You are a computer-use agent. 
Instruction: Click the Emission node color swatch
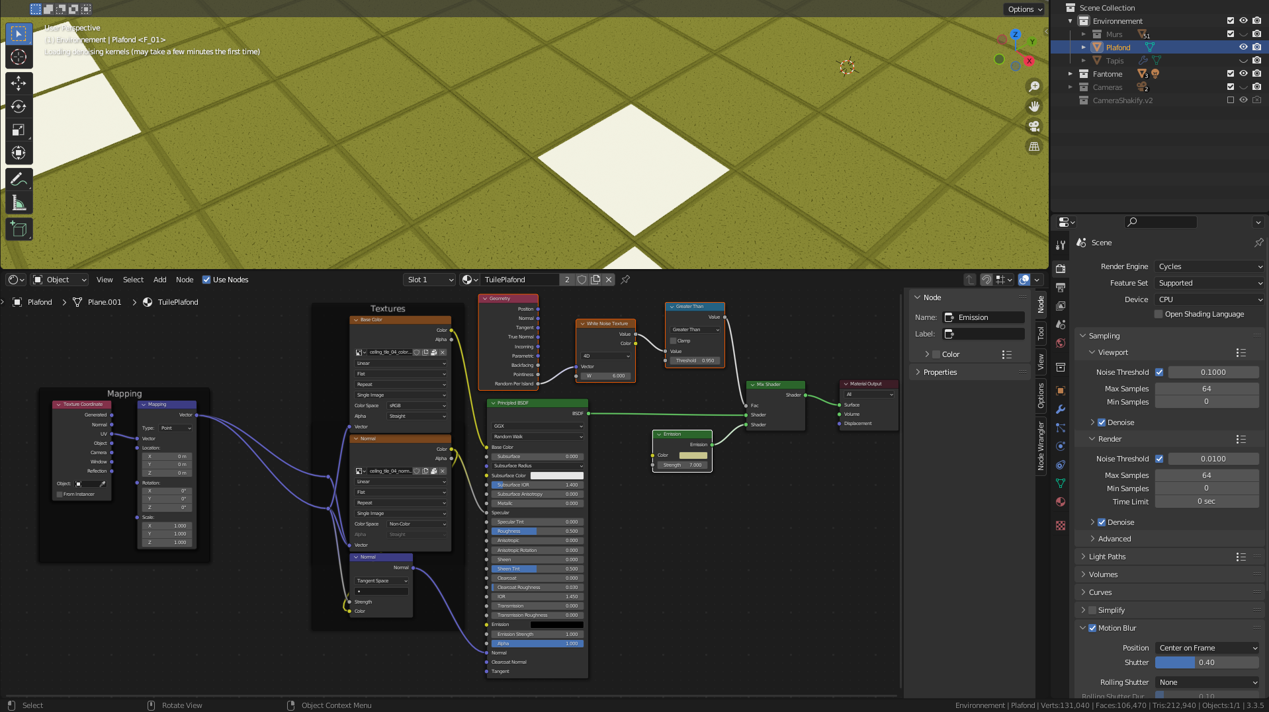[x=693, y=455]
